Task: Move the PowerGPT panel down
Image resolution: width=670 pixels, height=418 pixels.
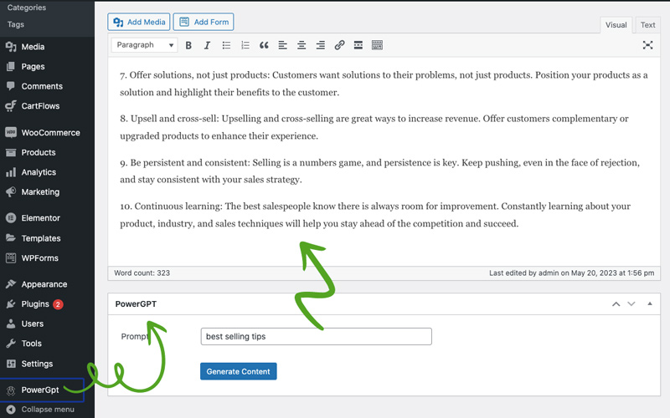Action: click(x=631, y=304)
